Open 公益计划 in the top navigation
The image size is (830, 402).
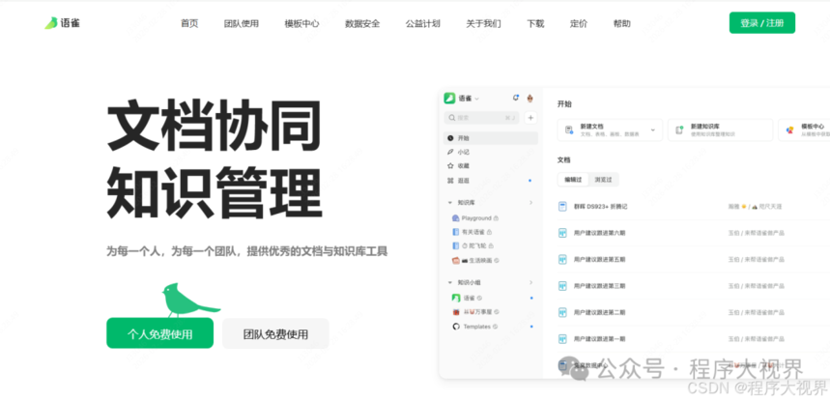[x=423, y=23]
